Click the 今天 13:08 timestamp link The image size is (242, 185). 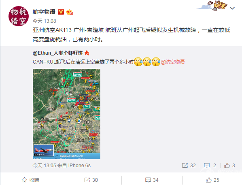(x=44, y=21)
